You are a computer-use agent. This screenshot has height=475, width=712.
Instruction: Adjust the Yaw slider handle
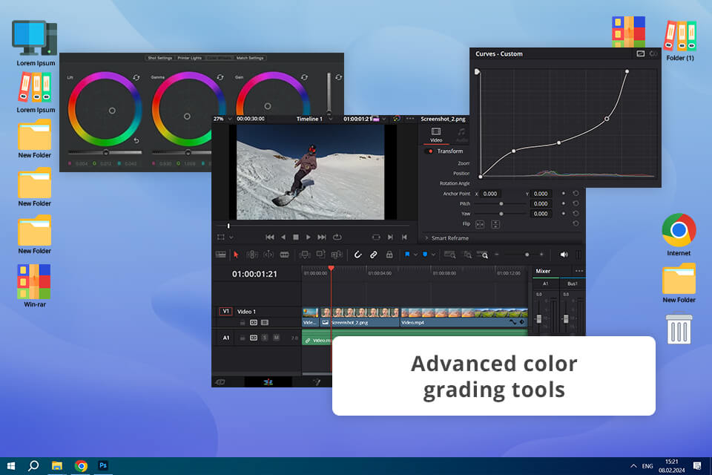pyautogui.click(x=501, y=214)
